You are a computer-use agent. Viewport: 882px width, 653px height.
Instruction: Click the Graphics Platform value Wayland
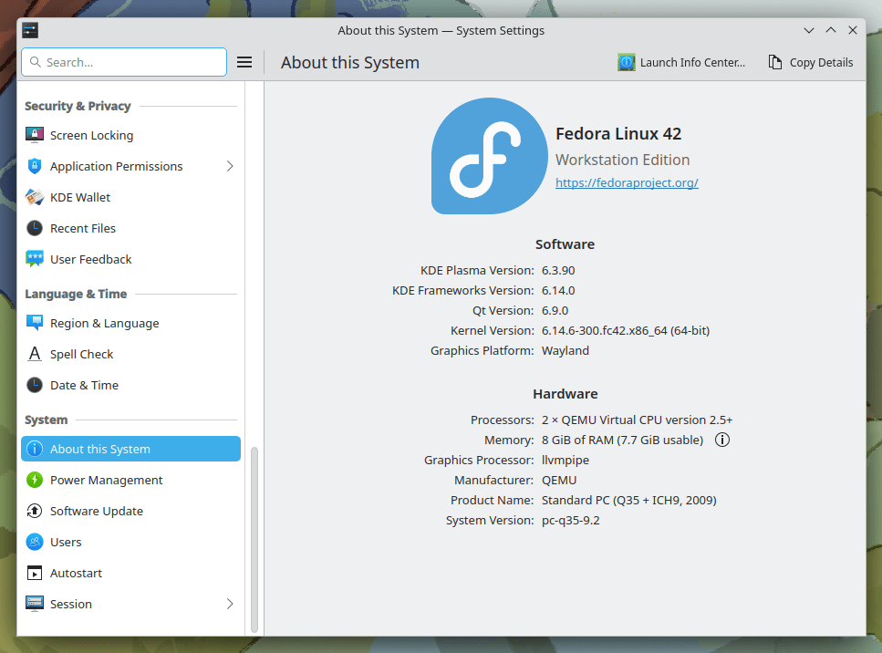(566, 351)
